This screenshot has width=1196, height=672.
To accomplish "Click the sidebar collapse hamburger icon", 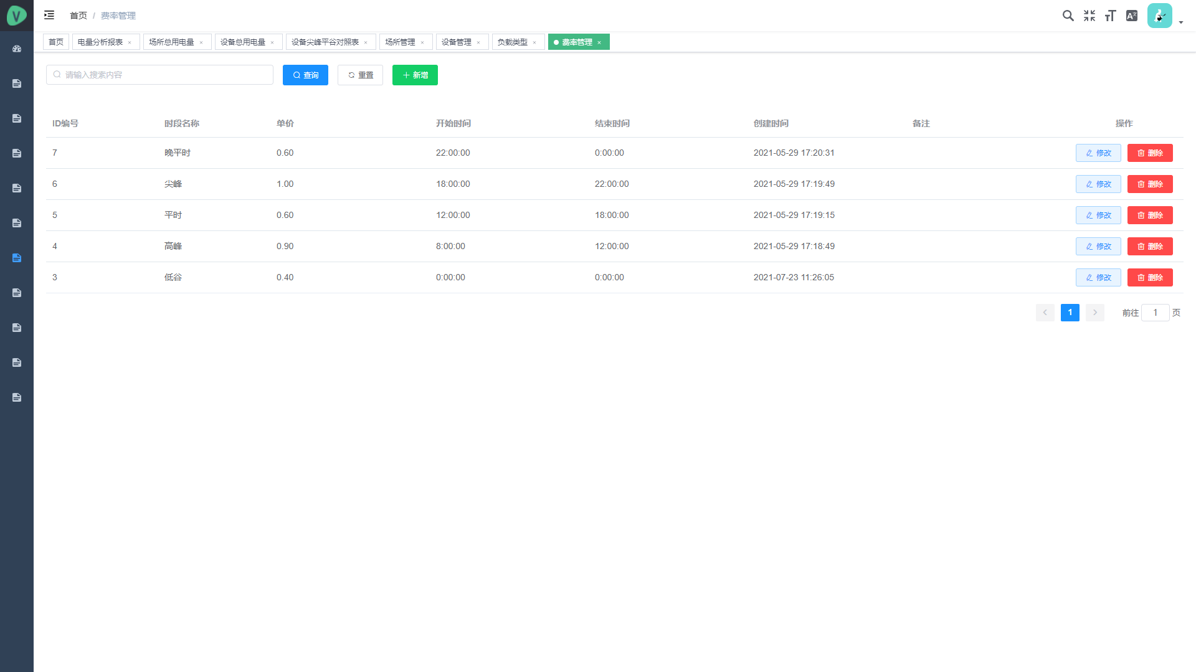I will tap(49, 15).
